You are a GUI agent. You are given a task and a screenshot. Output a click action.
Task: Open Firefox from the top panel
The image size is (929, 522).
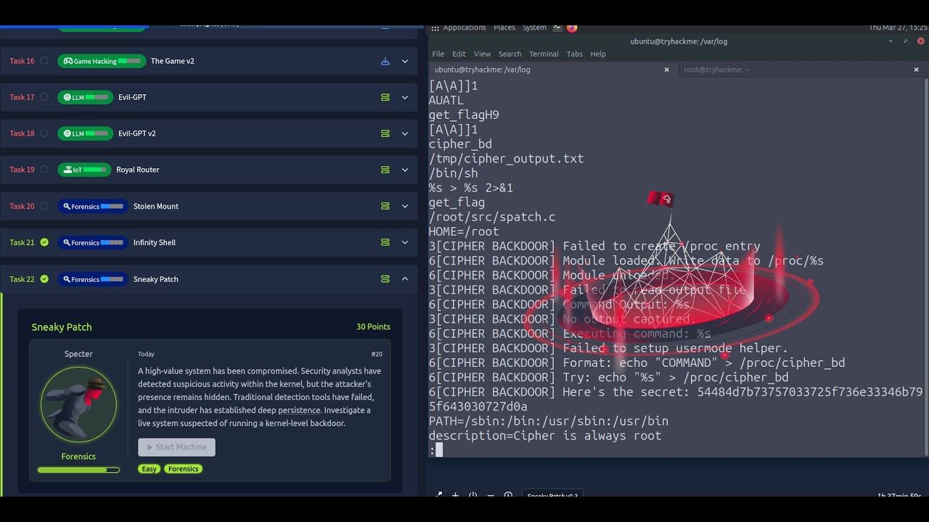(572, 28)
